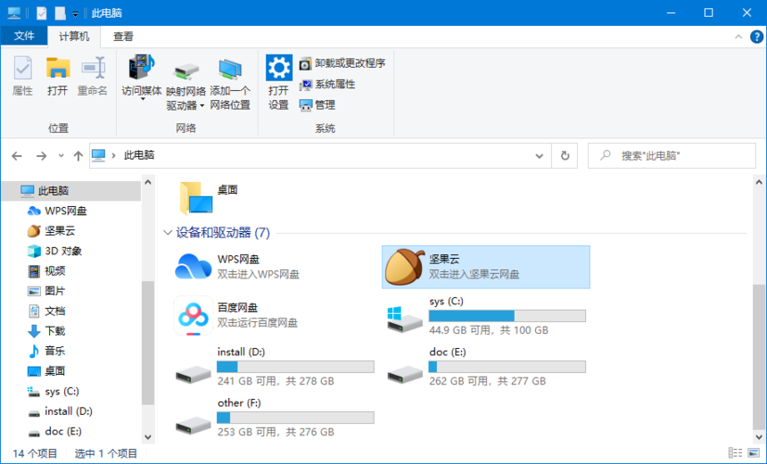Click the 搜索"此电脑" search box
The width and height of the screenshot is (767, 464).
[671, 156]
